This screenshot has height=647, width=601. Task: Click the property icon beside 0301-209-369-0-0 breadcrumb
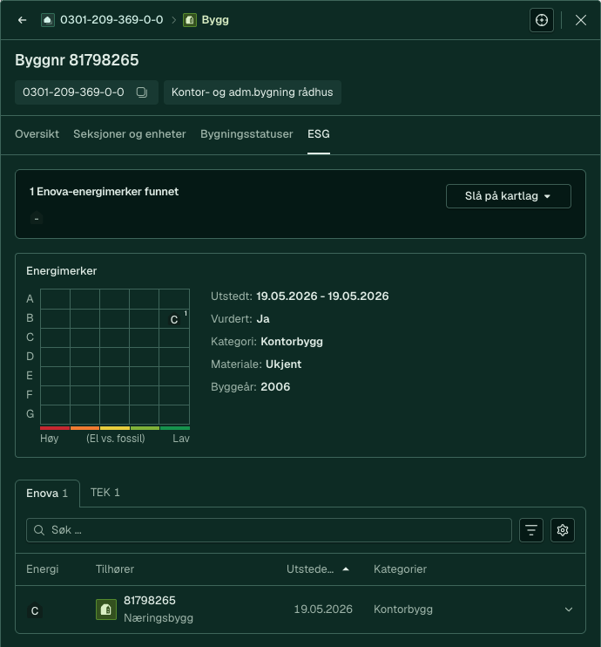tap(48, 20)
